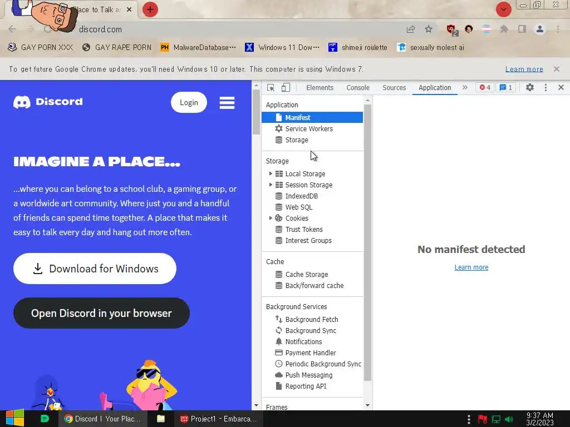Dismiss the Chrome update infobar

point(557,69)
